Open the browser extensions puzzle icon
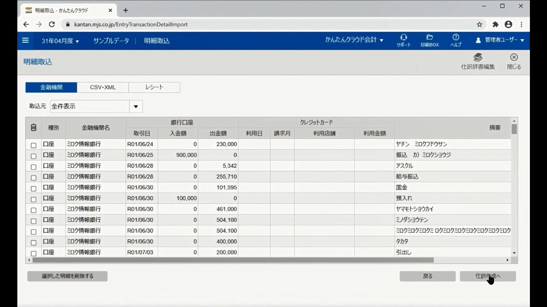The image size is (547, 307). pos(495,24)
